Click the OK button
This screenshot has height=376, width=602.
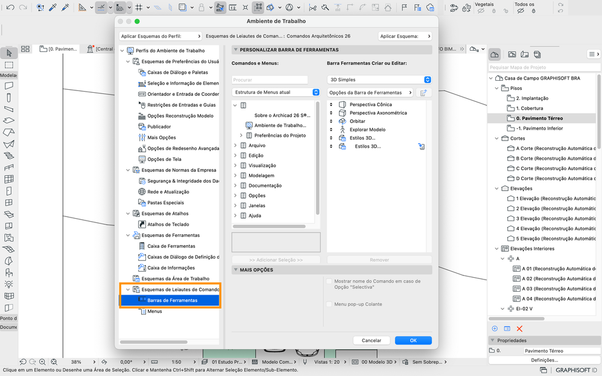(x=413, y=340)
